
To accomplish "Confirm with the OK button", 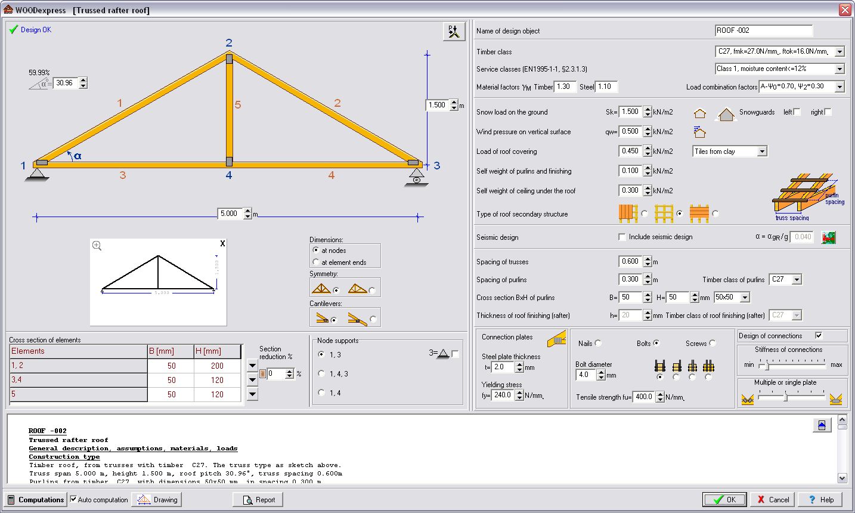I will coord(724,499).
